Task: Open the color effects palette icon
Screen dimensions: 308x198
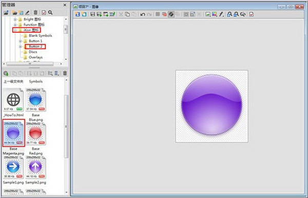Action: [x=215, y=14]
